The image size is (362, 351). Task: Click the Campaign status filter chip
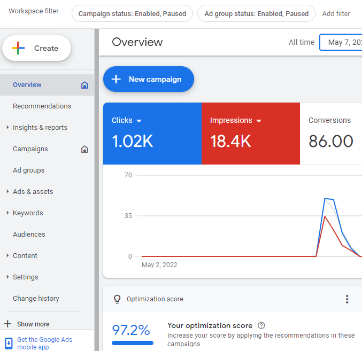pos(132,13)
